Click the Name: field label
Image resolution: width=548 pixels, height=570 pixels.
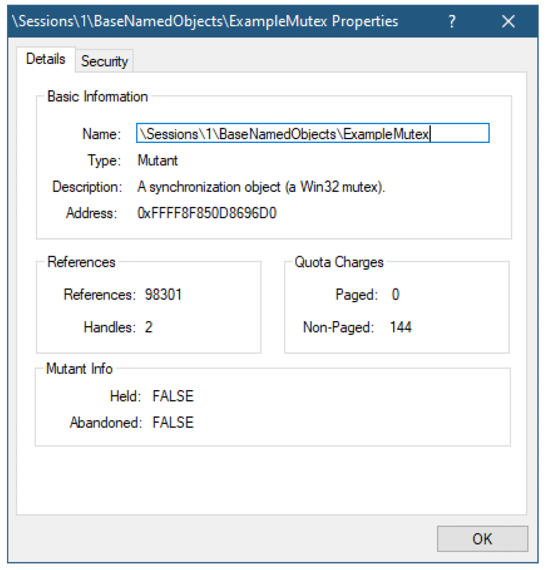[101, 134]
